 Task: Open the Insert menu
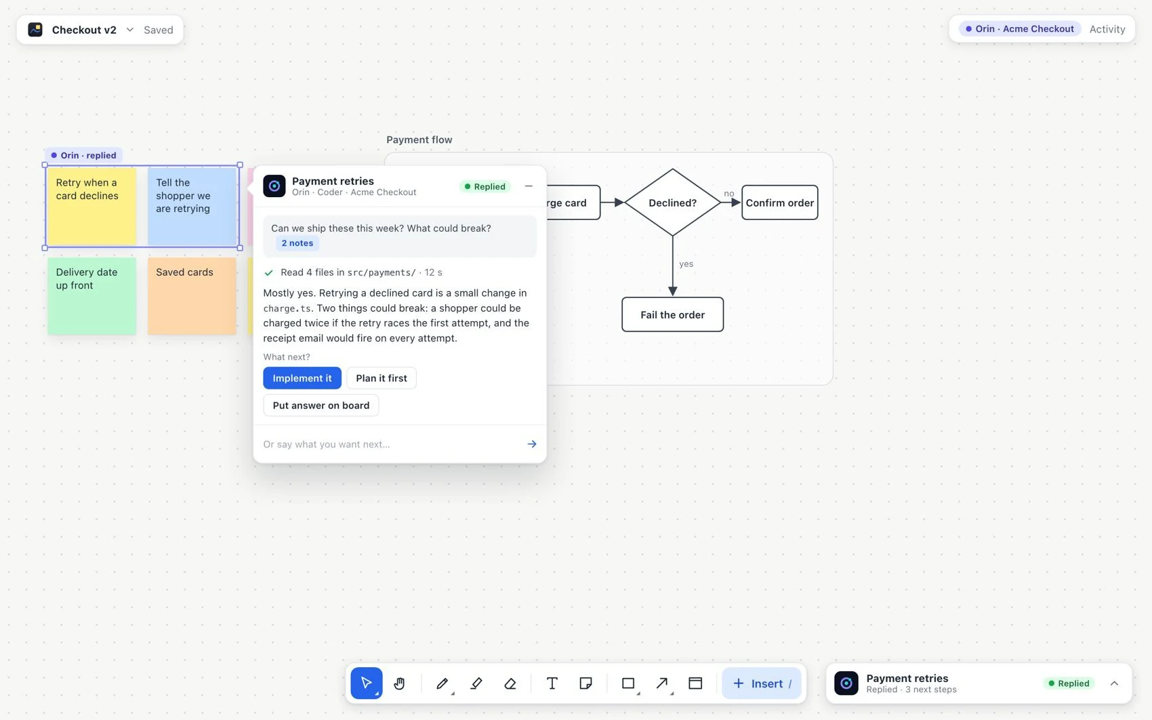pyautogui.click(x=762, y=683)
